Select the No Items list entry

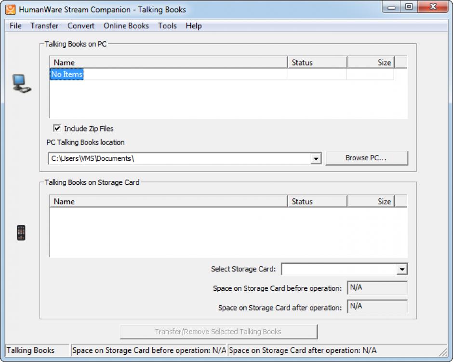click(67, 75)
